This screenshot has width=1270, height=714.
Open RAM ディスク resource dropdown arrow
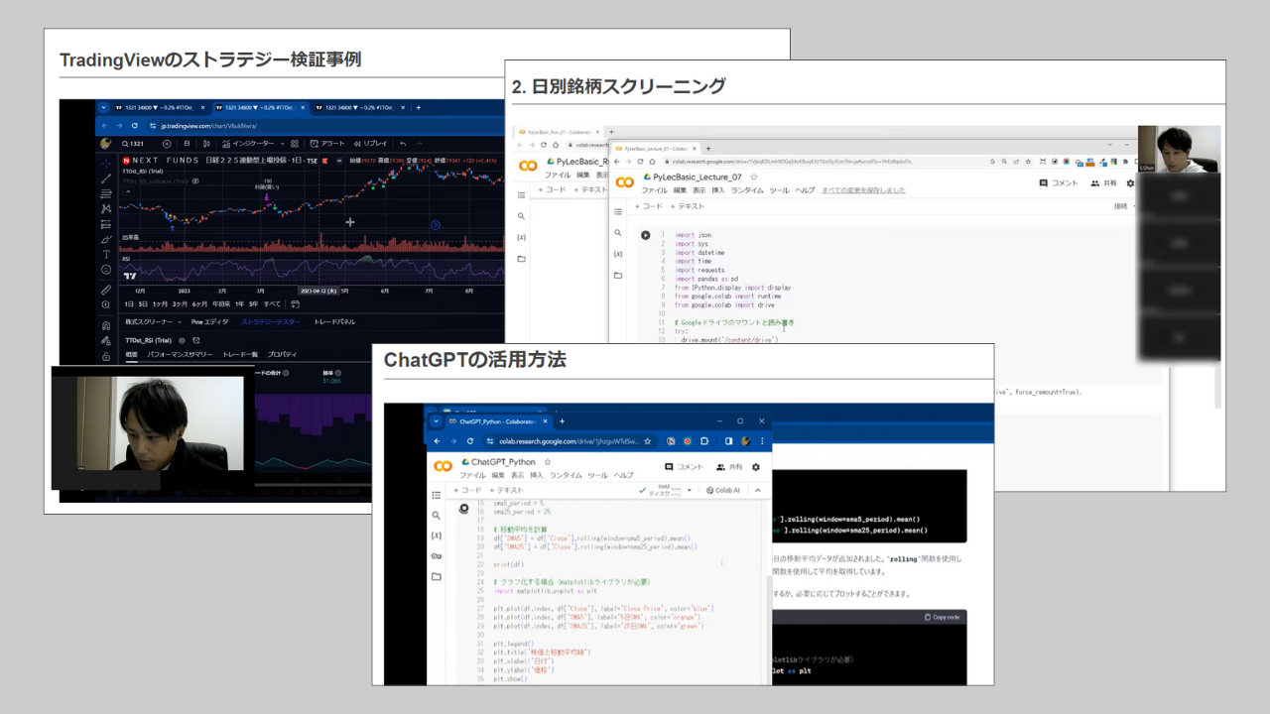690,490
